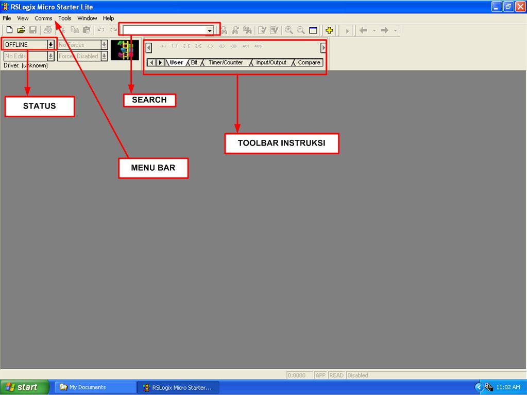
Task: Open an existing project file
Action: coord(21,30)
